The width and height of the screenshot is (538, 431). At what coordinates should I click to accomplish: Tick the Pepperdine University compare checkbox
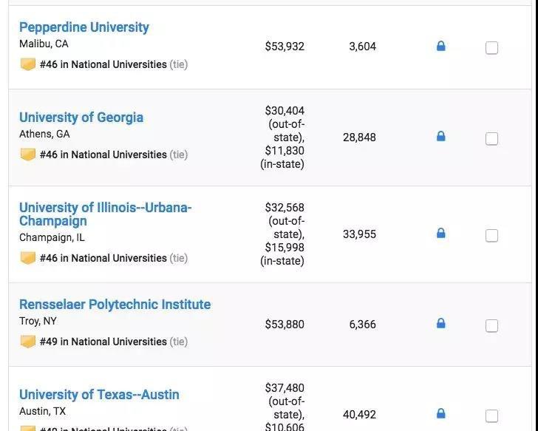click(x=491, y=48)
